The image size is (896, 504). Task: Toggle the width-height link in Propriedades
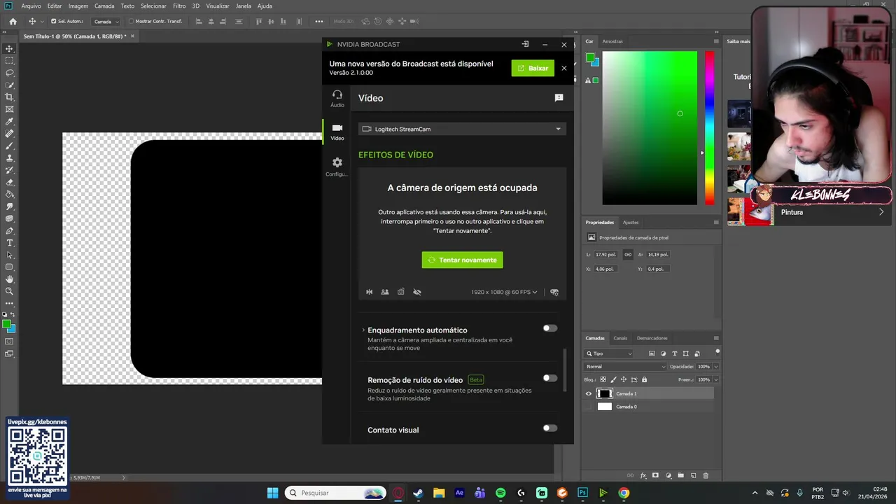[x=628, y=254]
